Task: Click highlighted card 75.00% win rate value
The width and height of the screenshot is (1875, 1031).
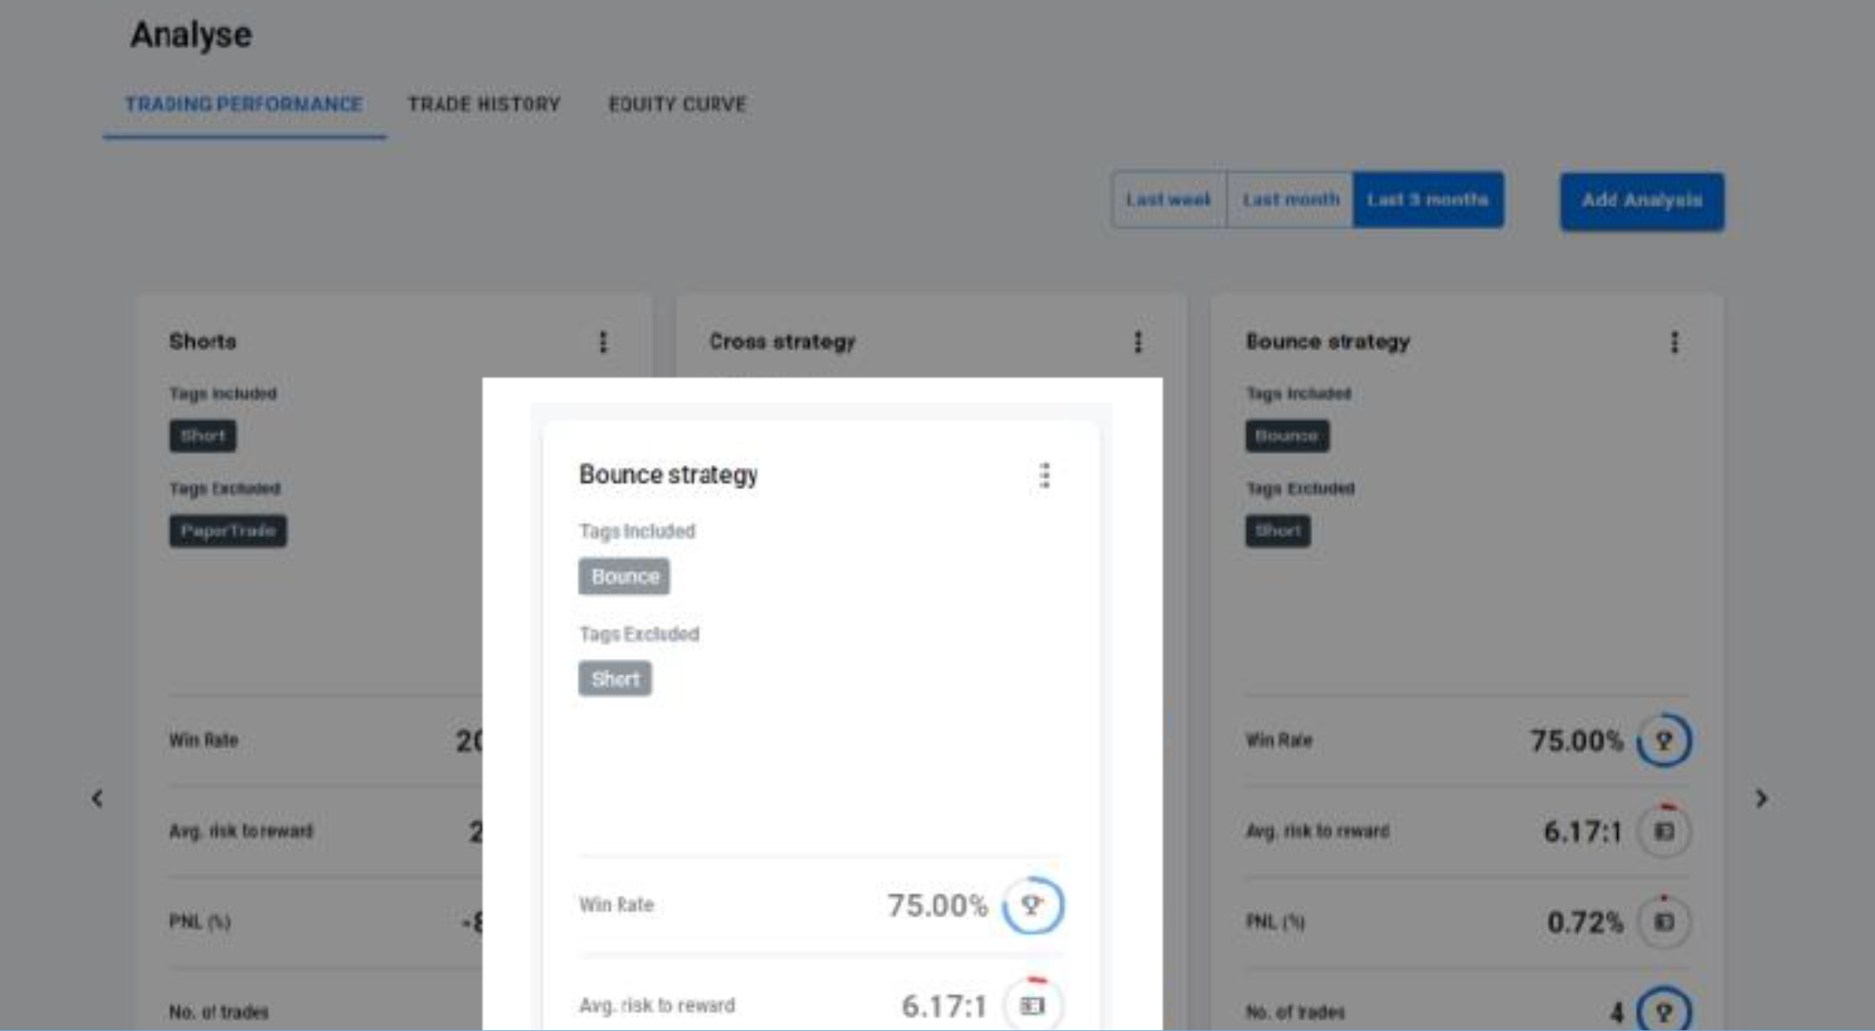Action: (x=937, y=905)
